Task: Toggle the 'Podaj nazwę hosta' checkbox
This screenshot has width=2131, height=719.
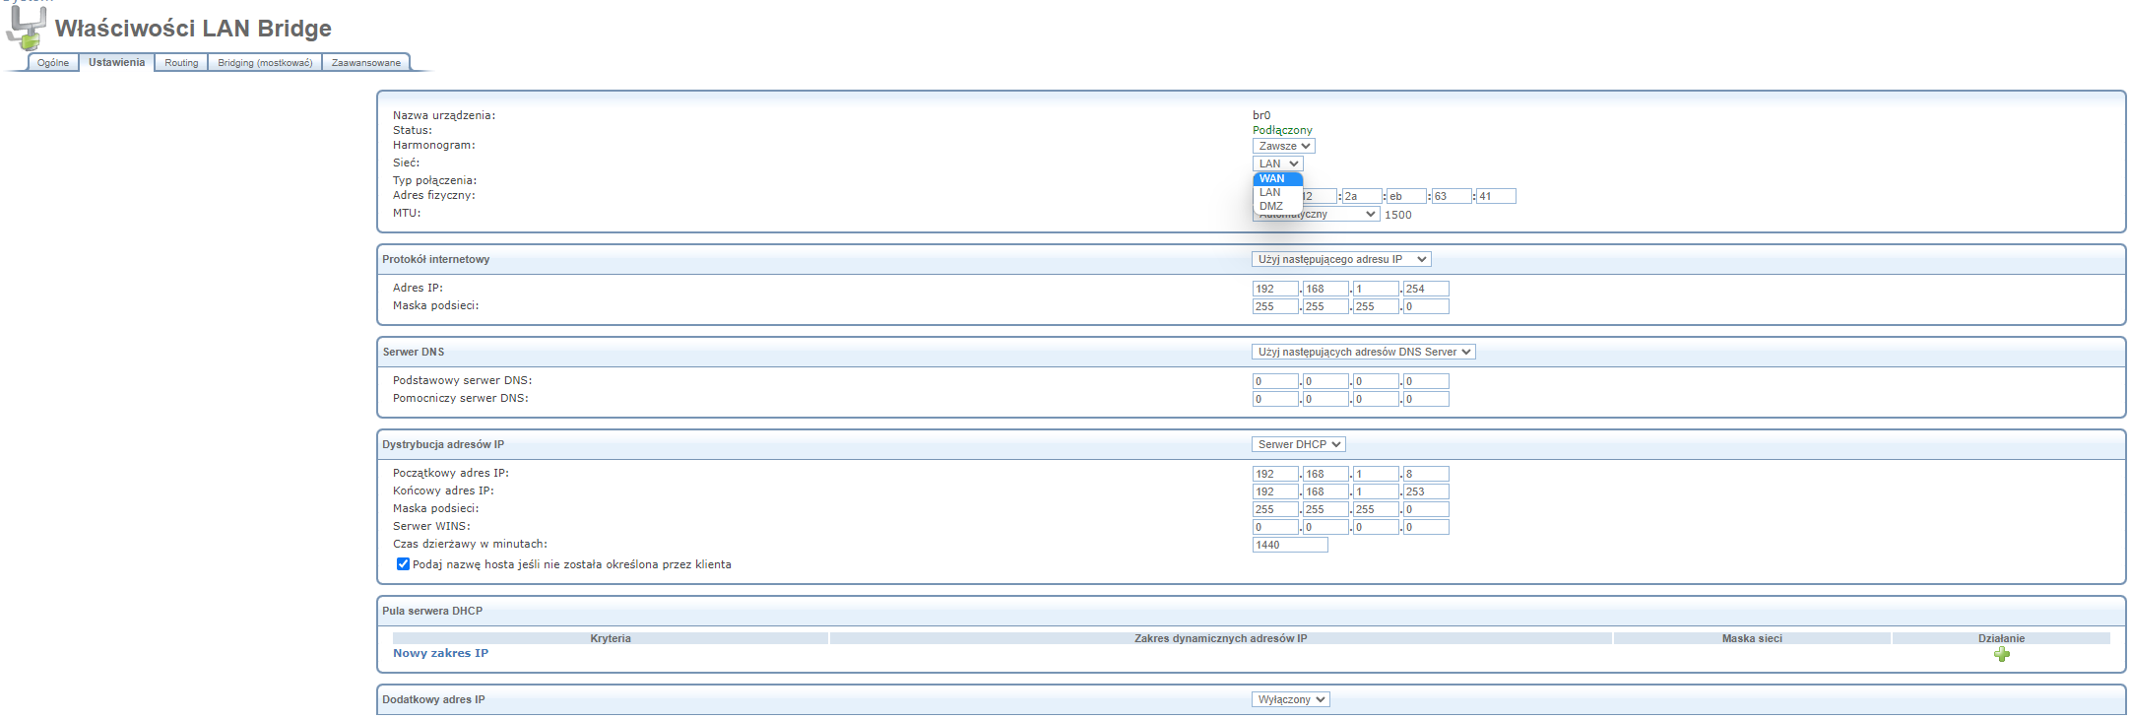Action: click(x=403, y=564)
